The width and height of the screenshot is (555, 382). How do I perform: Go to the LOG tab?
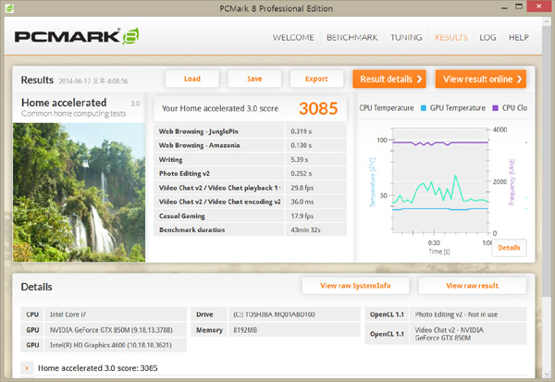487,38
